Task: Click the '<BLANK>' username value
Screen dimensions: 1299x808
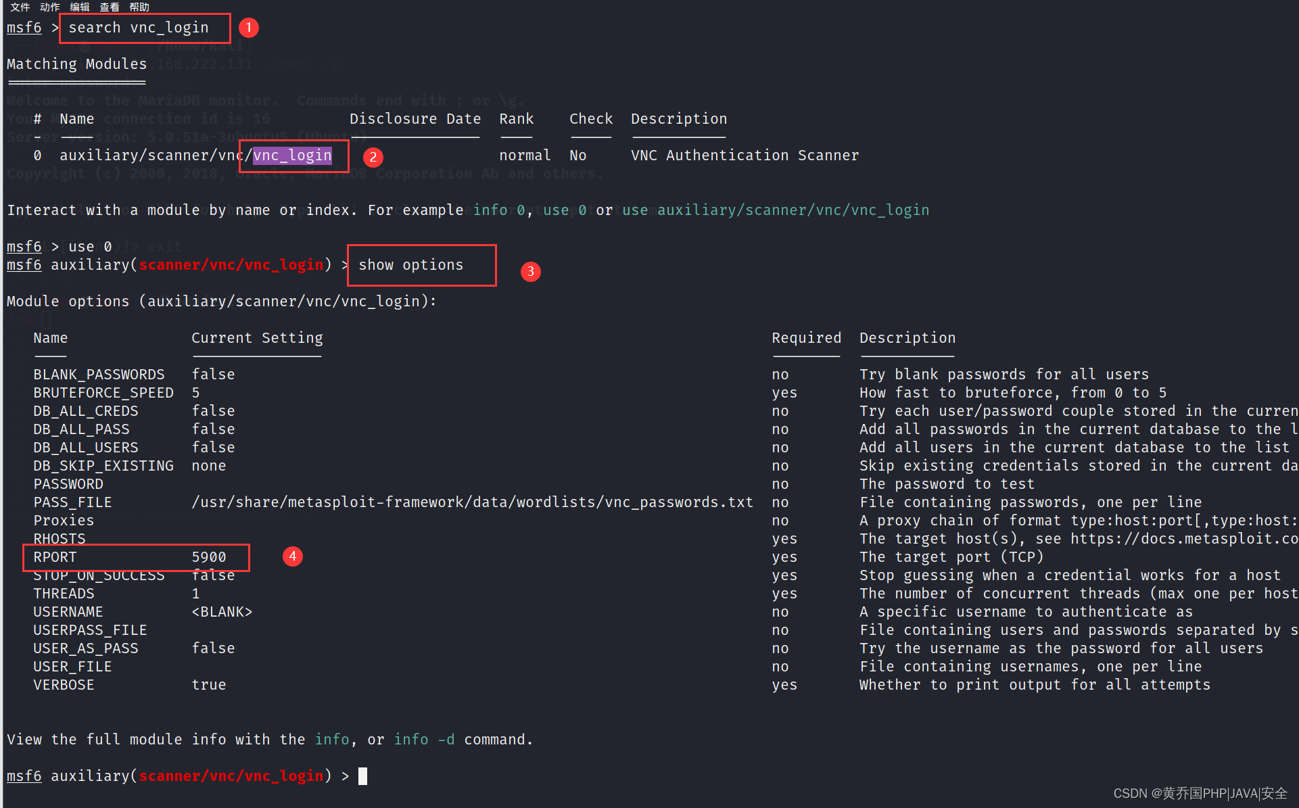Action: click(x=222, y=612)
